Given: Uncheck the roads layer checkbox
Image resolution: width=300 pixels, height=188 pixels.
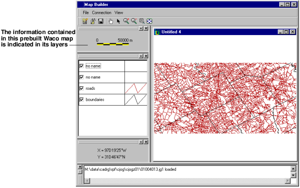Looking at the screenshot, I should 82,88.
